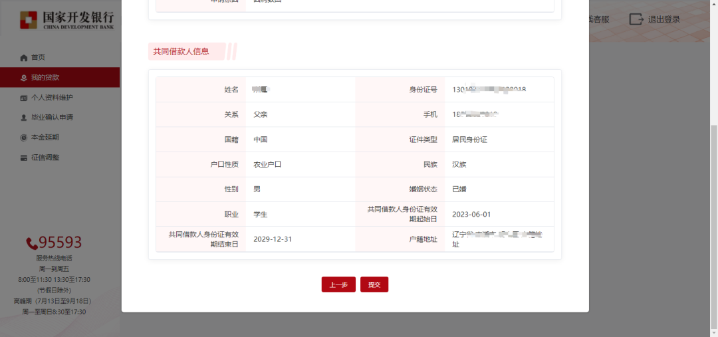Click the home icon beside 首页

point(24,58)
